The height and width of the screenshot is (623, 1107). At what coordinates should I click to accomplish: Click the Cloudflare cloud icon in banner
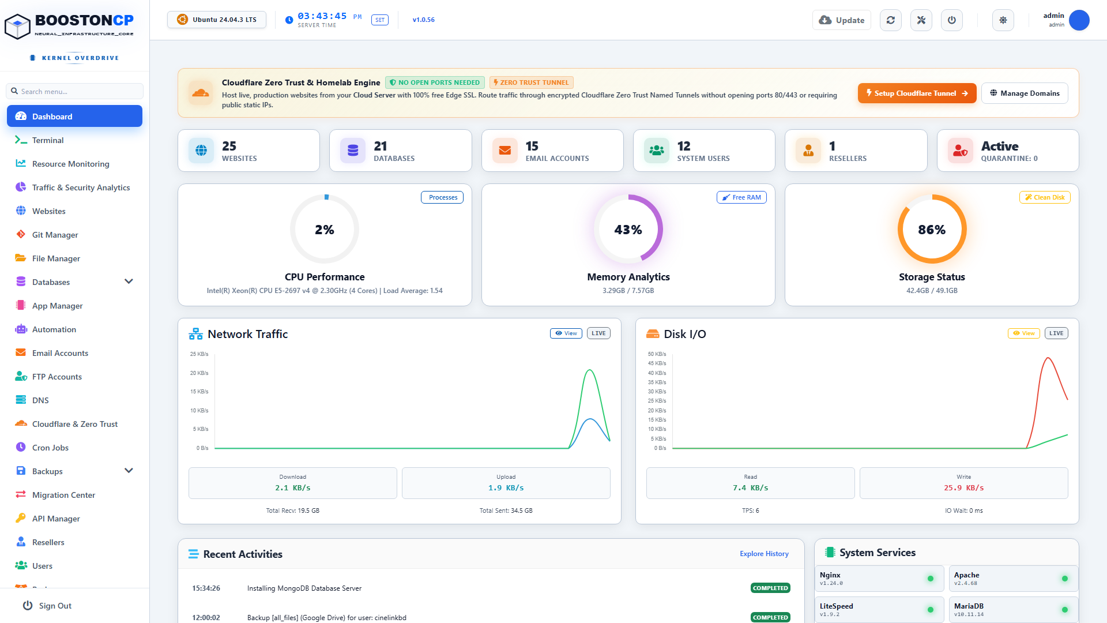(x=201, y=93)
